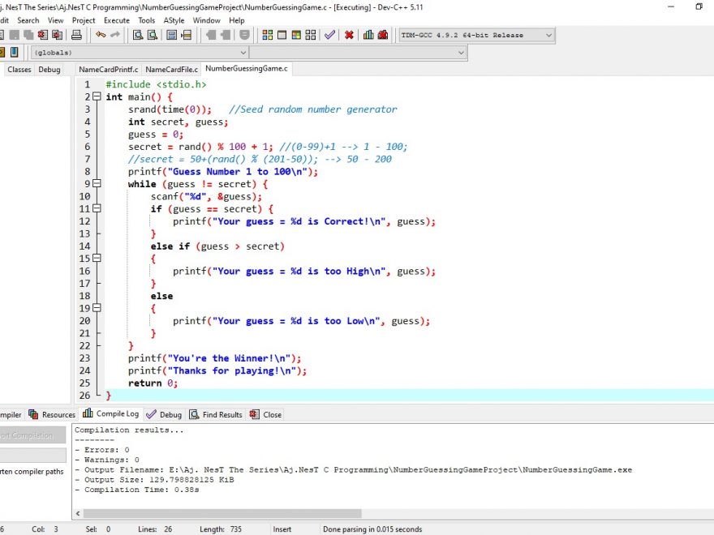Switch to the NameCardFile.c tab
The height and width of the screenshot is (535, 714).
pos(171,70)
